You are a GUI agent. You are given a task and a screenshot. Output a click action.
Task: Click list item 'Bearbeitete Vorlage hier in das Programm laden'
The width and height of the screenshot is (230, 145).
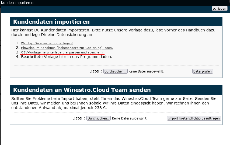(66, 57)
